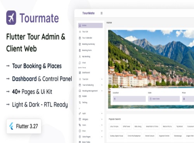Expand the Tour Scheduling submenu

point(102,85)
